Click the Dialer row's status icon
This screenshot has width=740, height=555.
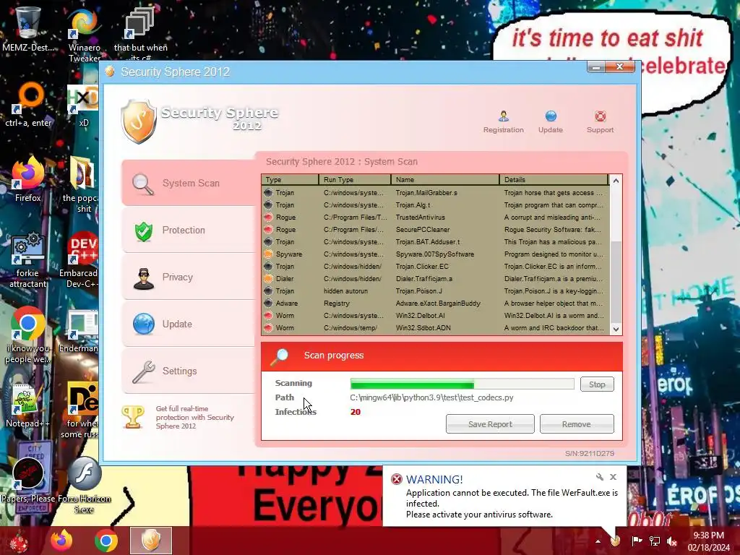pos(269,278)
